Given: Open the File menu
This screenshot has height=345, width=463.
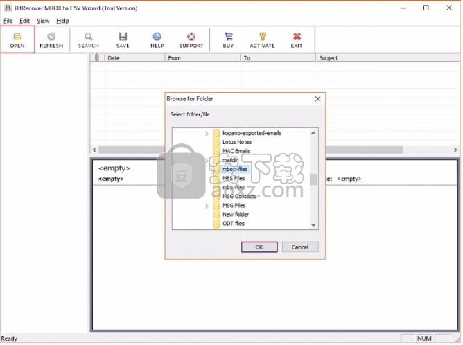Looking at the screenshot, I should click(8, 21).
